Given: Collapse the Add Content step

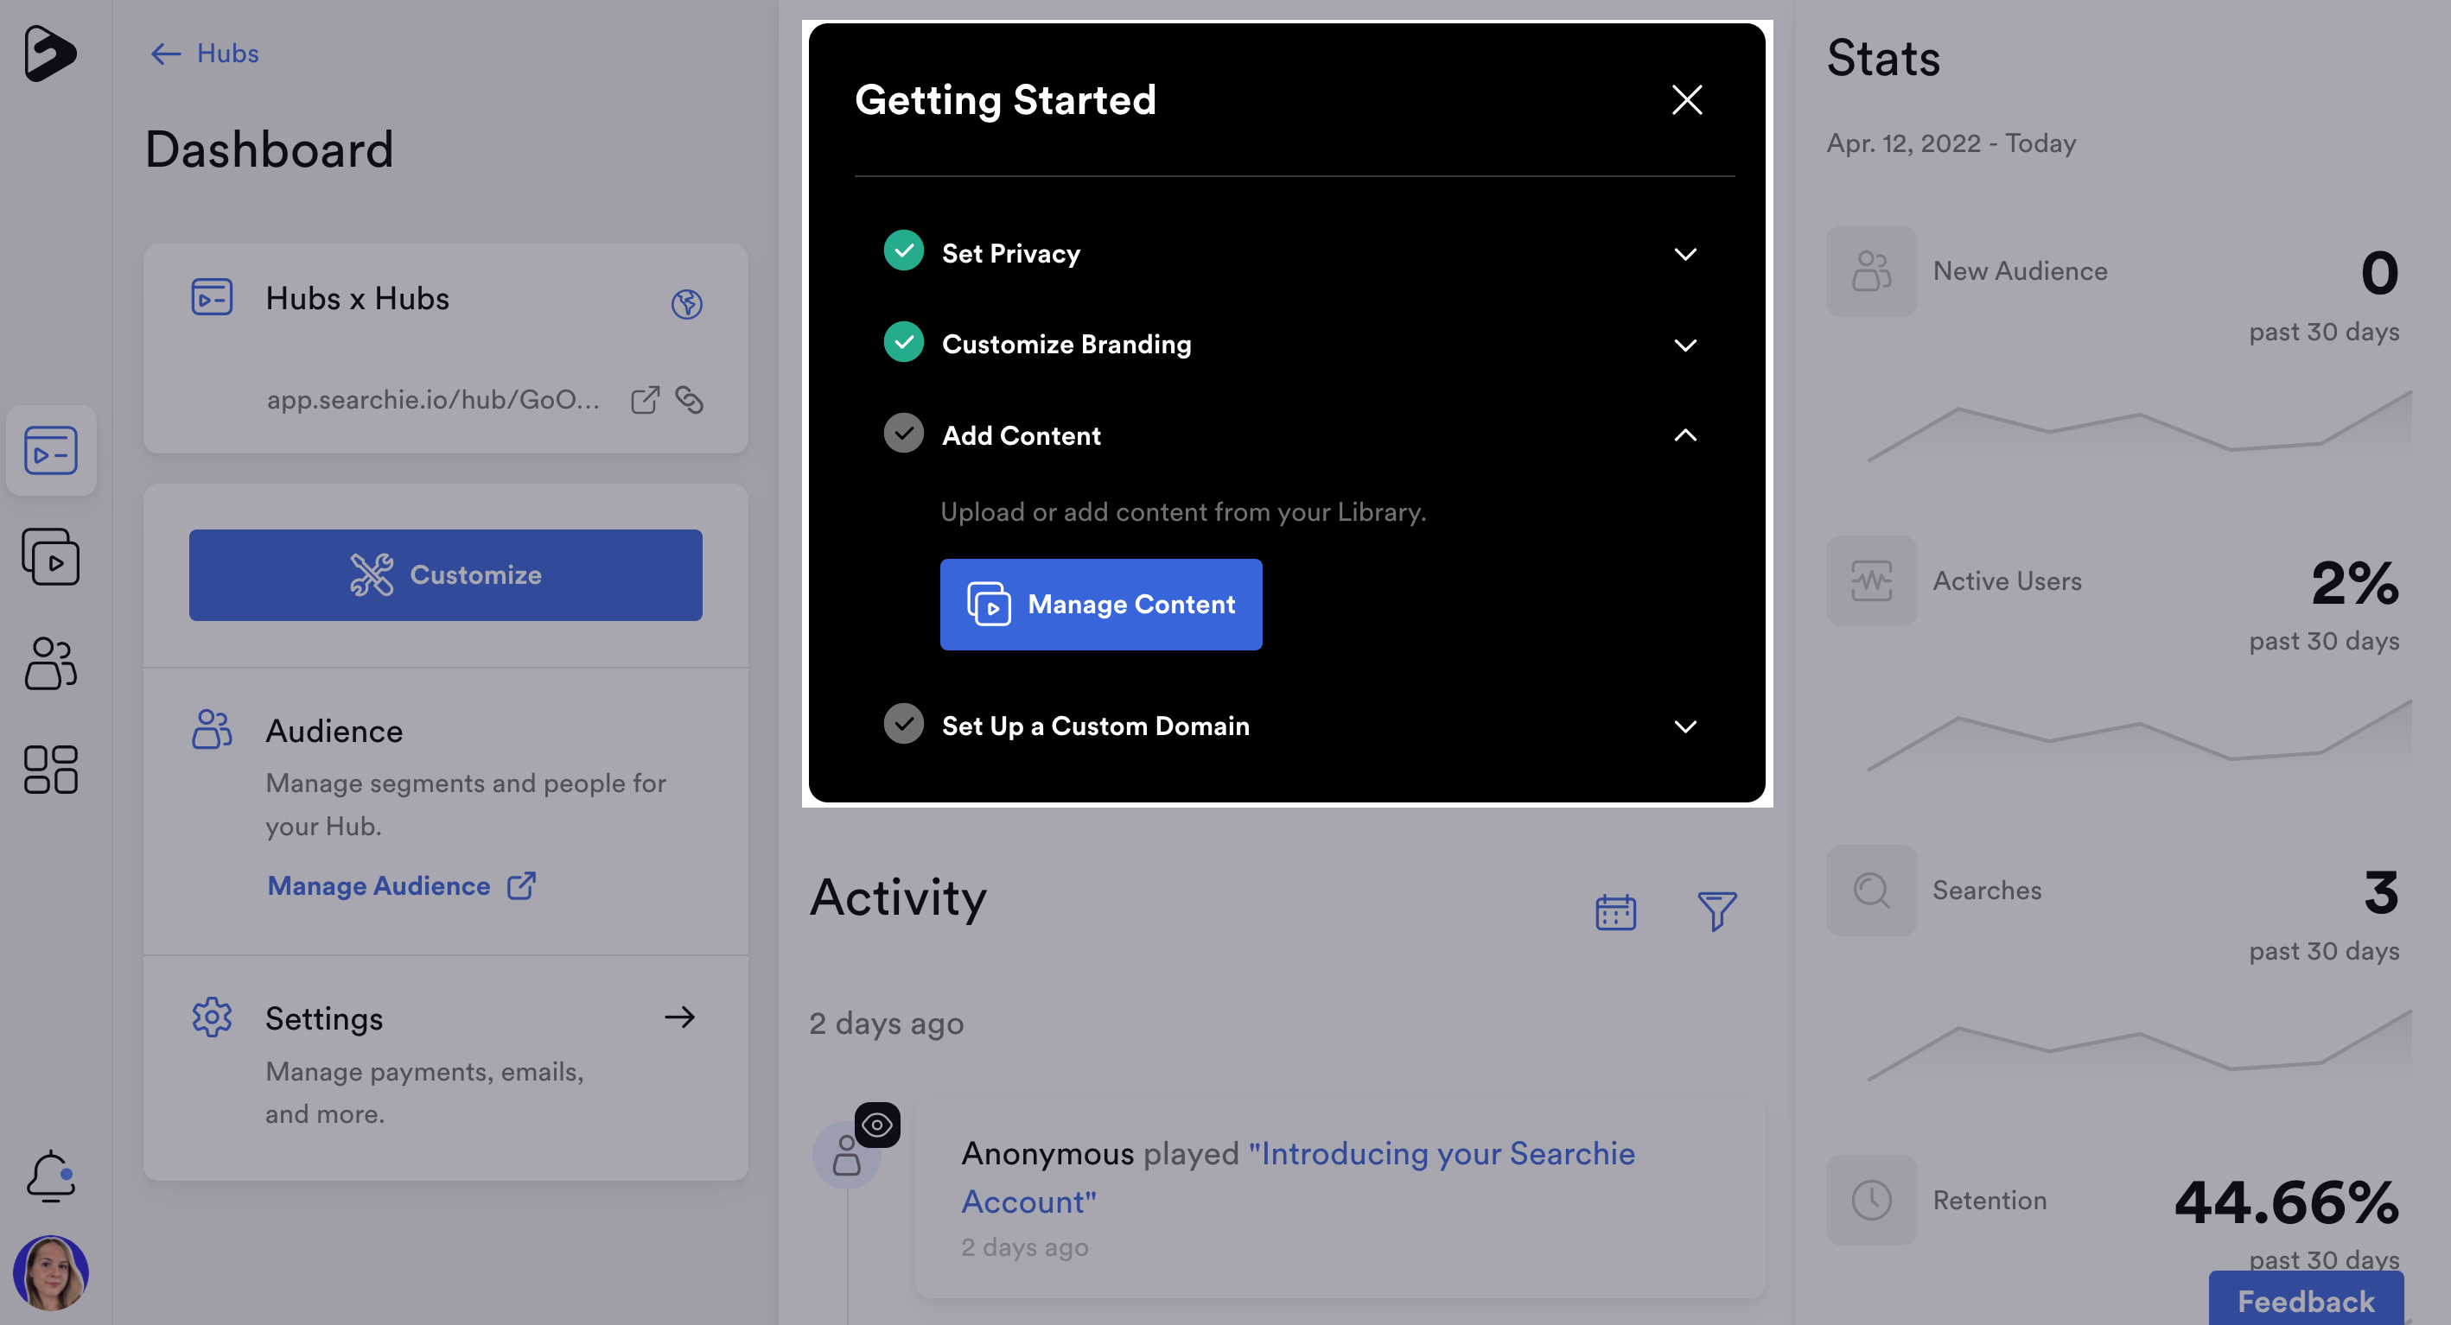Looking at the screenshot, I should 1685,434.
